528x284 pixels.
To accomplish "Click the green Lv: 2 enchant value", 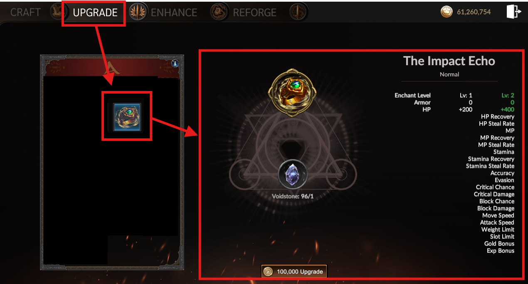I will 507,95.
